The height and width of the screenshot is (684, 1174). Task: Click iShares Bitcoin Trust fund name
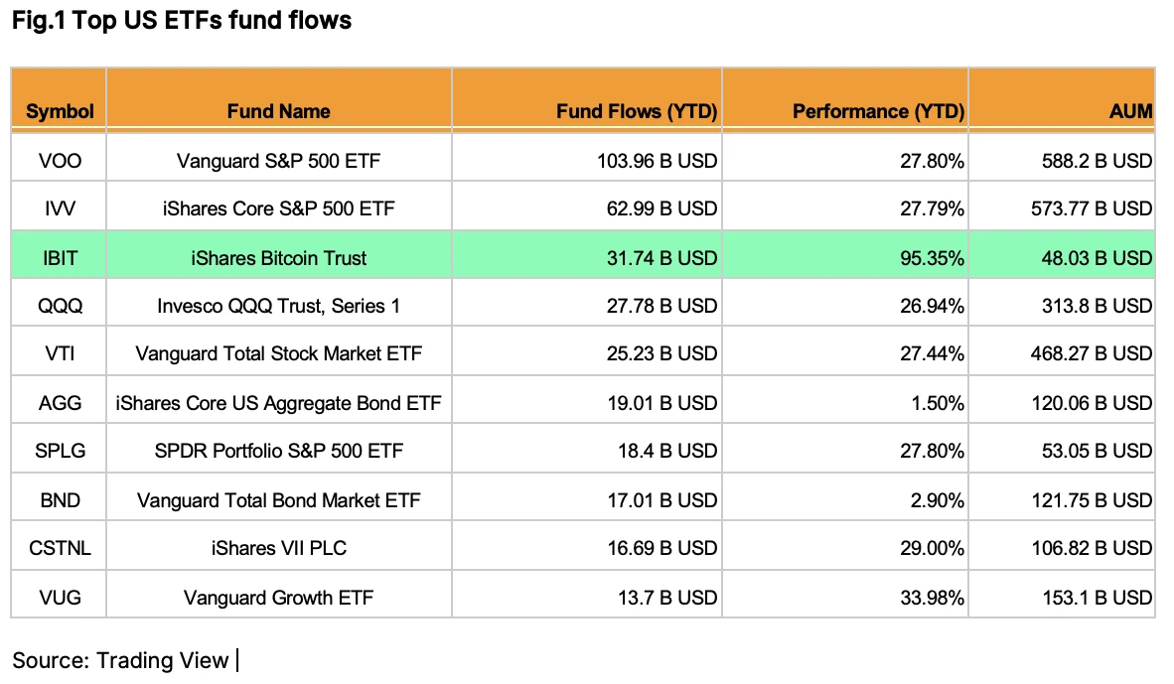pos(278,258)
